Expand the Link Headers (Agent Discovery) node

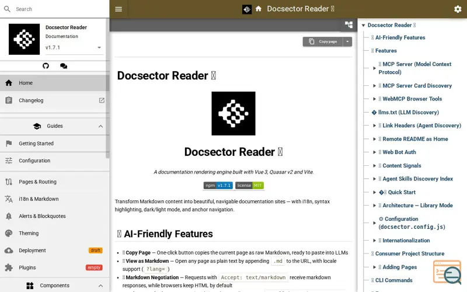coord(374,126)
